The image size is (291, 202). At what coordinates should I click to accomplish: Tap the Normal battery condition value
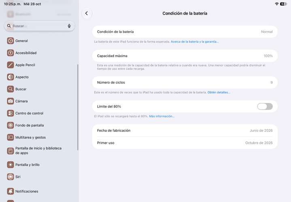267,32
